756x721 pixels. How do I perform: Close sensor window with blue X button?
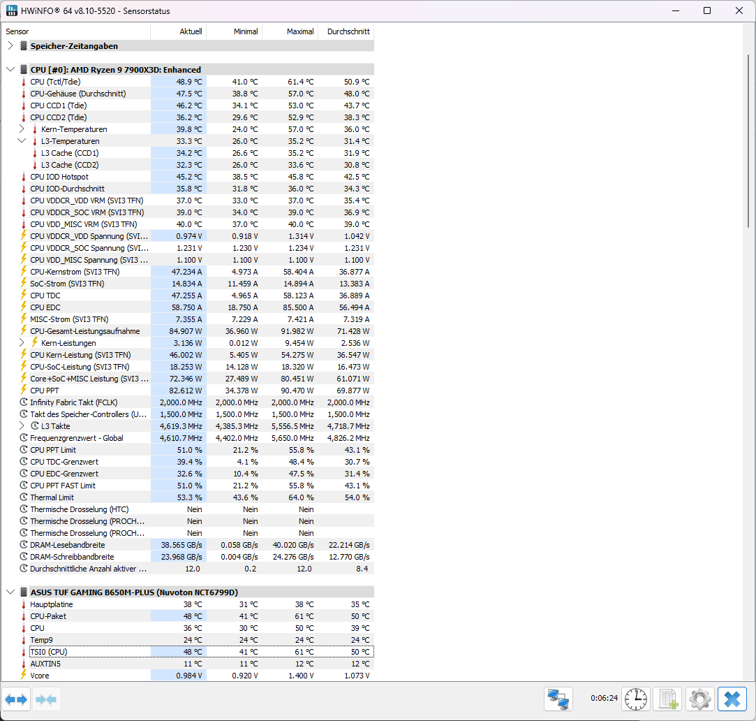[x=732, y=699]
